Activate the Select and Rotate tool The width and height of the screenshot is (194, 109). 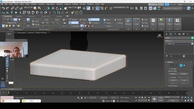pos(57,8)
